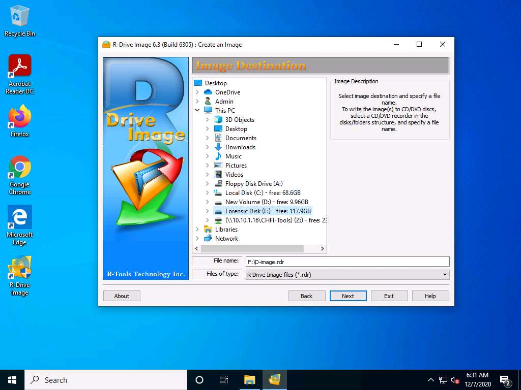The width and height of the screenshot is (521, 390).
Task: Select Local Disk (C:) - free: 68.6GB
Action: 263,192
